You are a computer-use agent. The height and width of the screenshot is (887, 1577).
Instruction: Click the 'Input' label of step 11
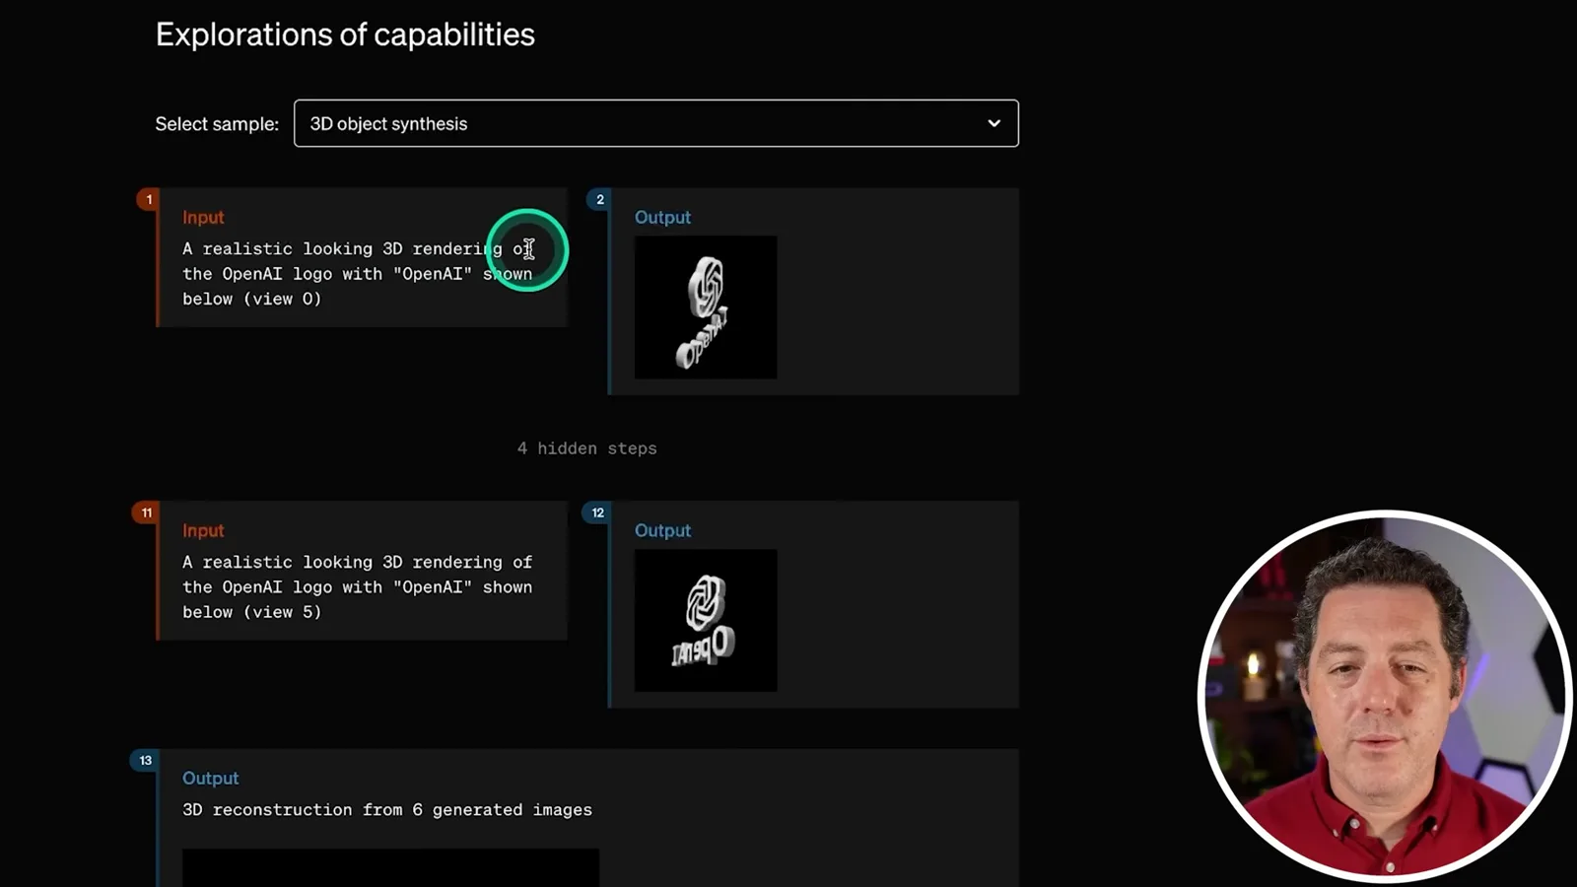click(203, 530)
